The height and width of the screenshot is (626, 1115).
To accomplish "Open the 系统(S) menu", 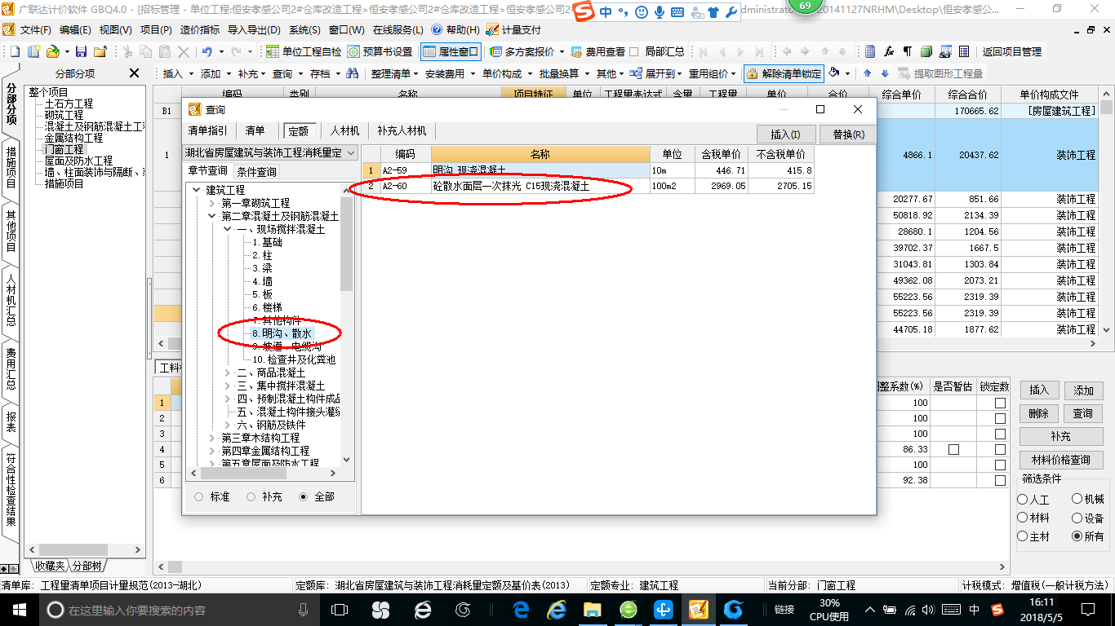I will coord(304,30).
